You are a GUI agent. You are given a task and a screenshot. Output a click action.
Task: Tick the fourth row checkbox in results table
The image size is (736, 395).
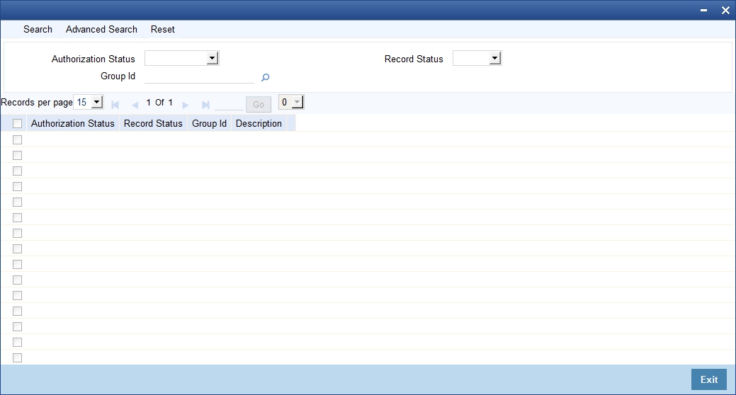(x=18, y=186)
